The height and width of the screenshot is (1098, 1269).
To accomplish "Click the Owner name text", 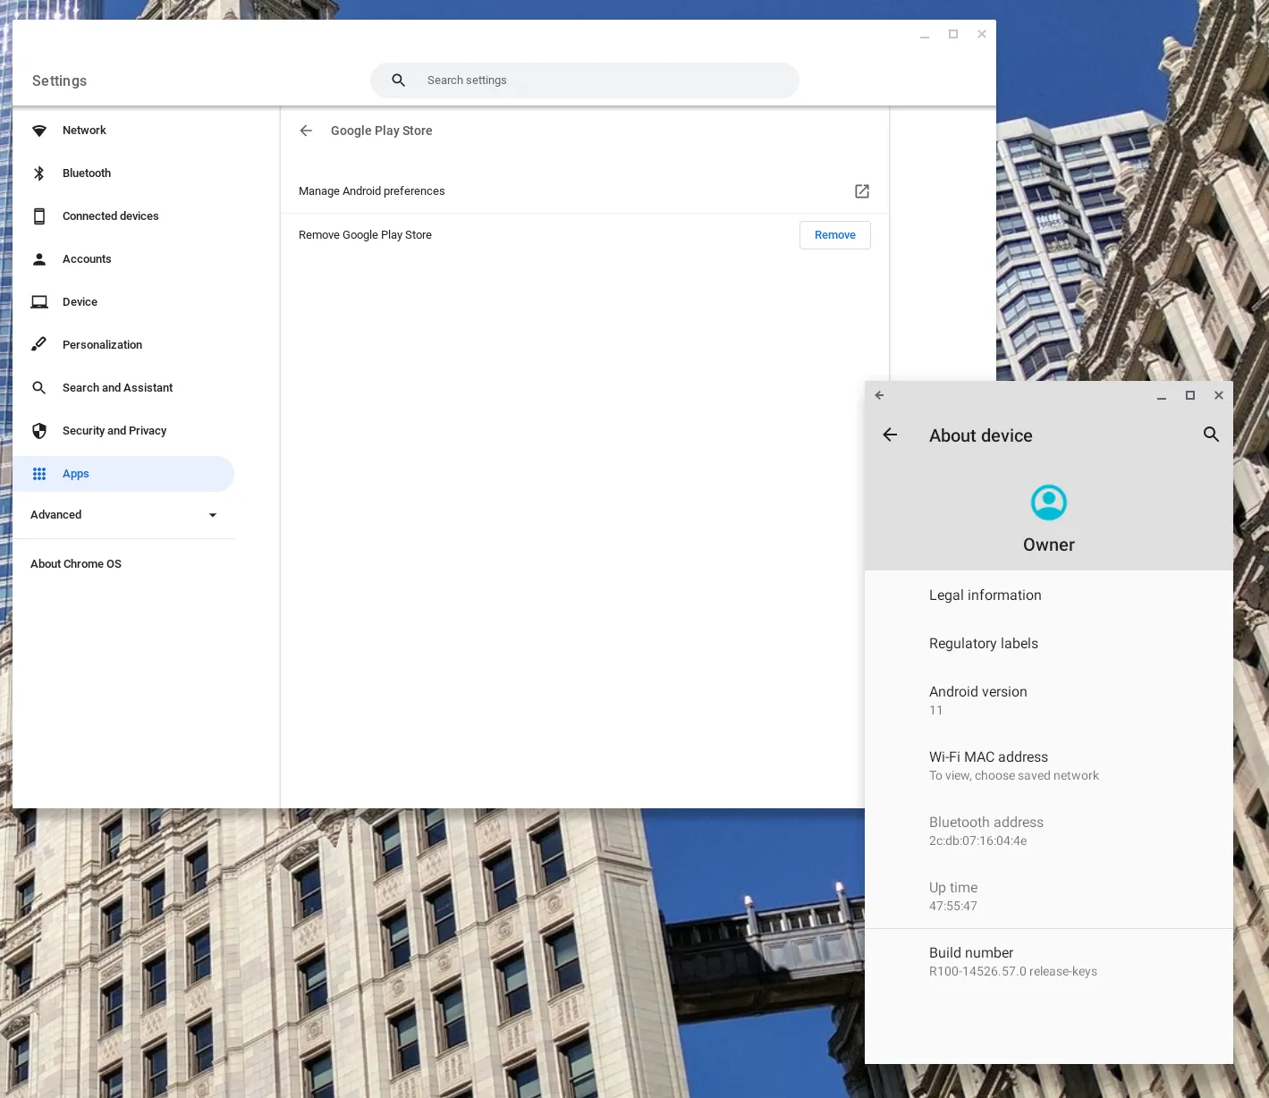I will [x=1049, y=545].
